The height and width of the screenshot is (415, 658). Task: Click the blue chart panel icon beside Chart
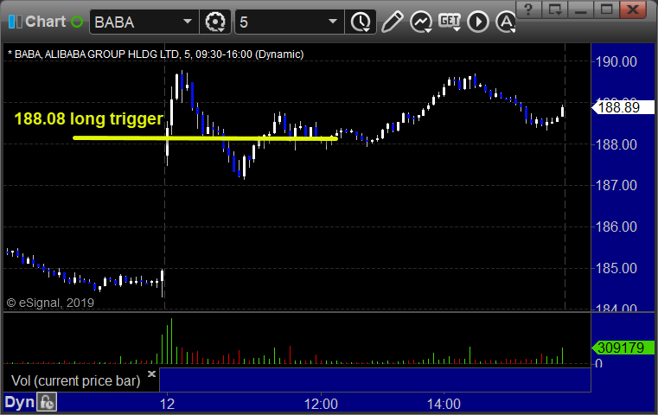click(x=15, y=22)
